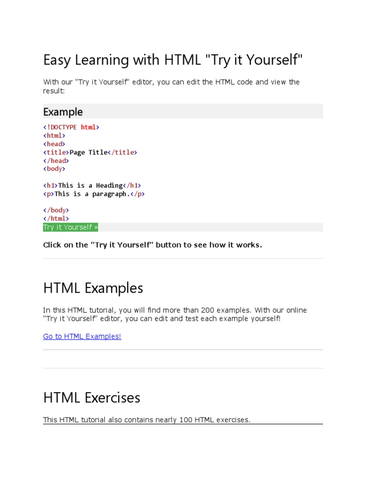Click the closing body tag in the code
This screenshot has height=489, width=366.
pyautogui.click(x=56, y=210)
